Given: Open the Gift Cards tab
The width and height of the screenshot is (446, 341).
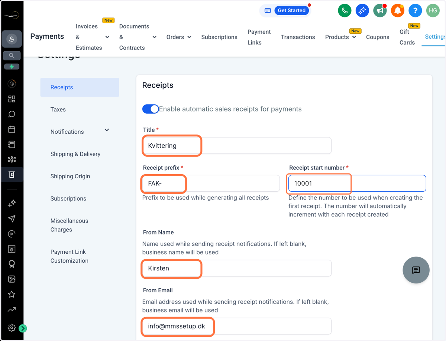Looking at the screenshot, I should 407,37.
